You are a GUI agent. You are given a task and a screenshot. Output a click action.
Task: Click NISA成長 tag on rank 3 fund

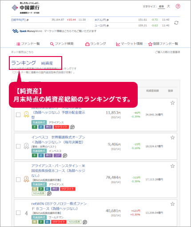tap(39, 193)
